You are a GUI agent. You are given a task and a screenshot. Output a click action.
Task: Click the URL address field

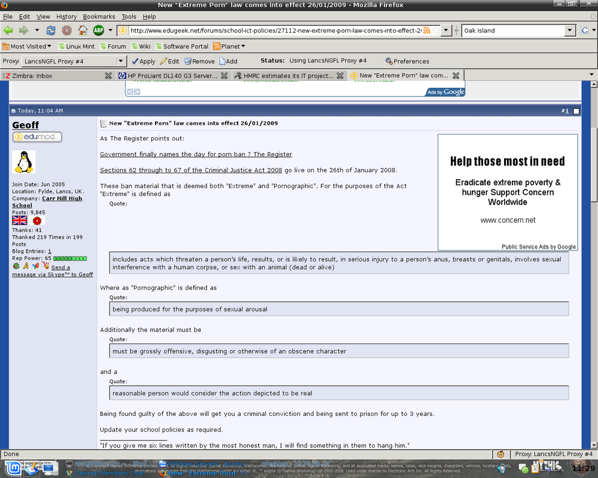[x=275, y=30]
